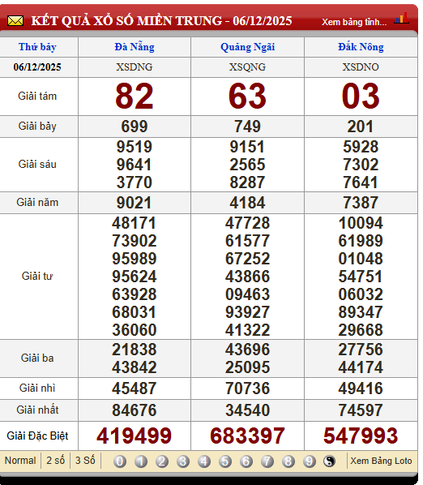Click the Thứ bảy weekday link

(37, 47)
